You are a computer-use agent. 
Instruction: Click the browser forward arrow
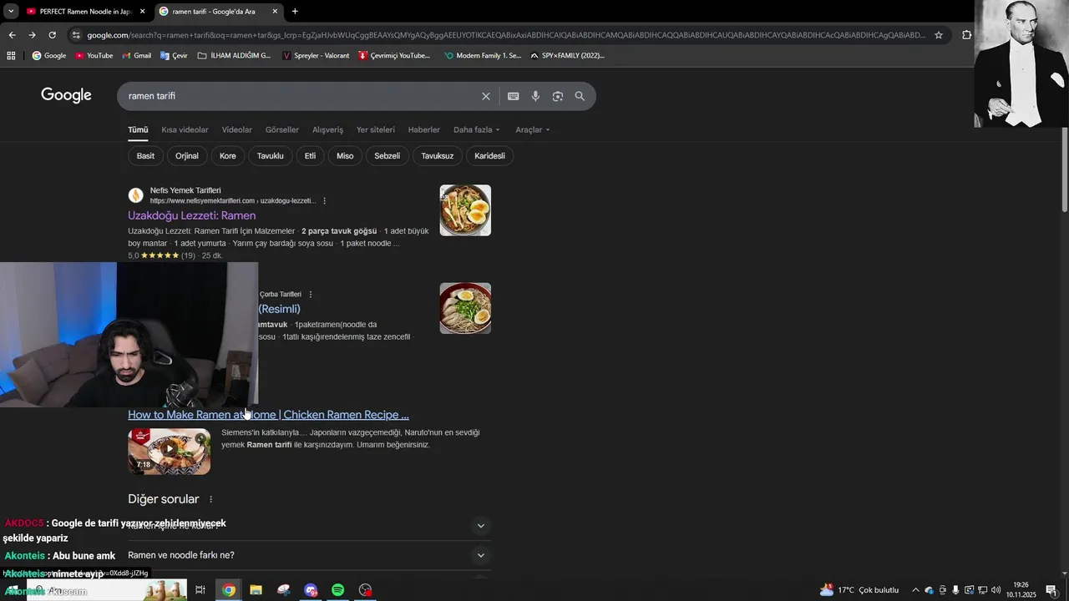pos(32,35)
